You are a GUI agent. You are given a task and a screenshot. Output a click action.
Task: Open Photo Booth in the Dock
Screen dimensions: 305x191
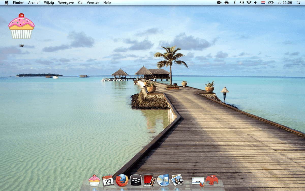[x=150, y=180]
